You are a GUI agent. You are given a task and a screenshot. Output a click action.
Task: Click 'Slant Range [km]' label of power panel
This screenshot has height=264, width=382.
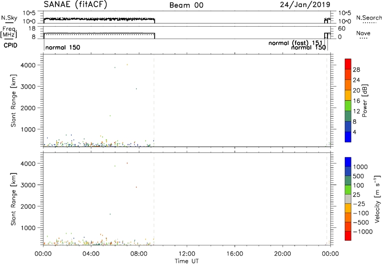coord(13,101)
